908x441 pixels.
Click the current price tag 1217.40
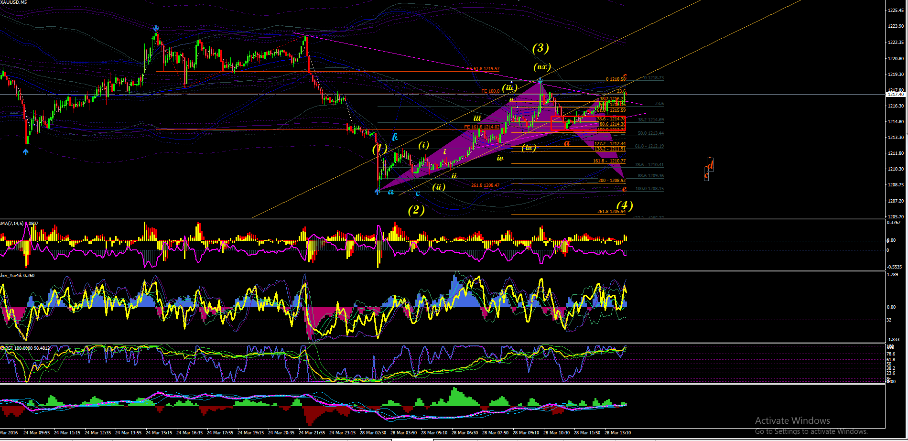coord(895,95)
